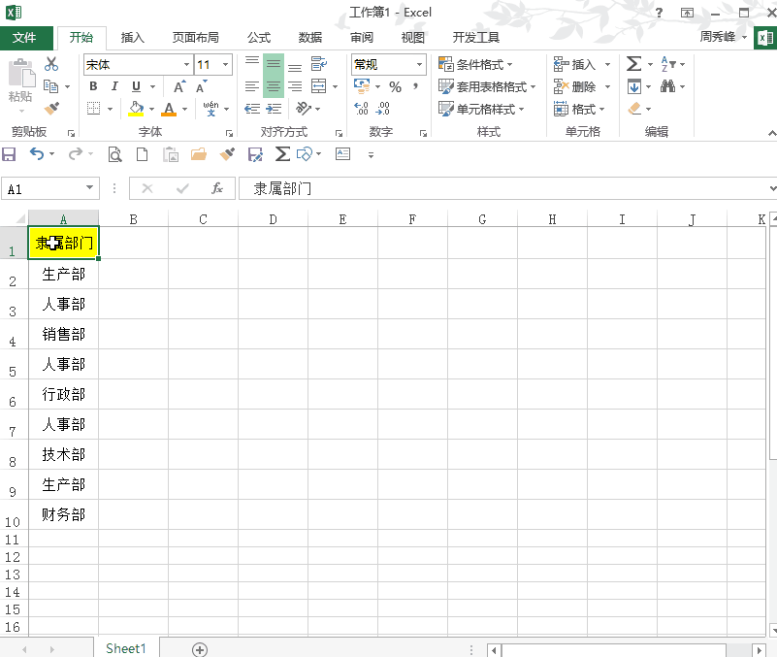Click Increase Indent icon
The image size is (777, 657).
coord(274,109)
